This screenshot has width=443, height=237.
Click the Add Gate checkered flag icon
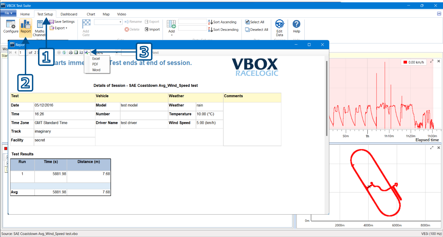click(x=86, y=24)
